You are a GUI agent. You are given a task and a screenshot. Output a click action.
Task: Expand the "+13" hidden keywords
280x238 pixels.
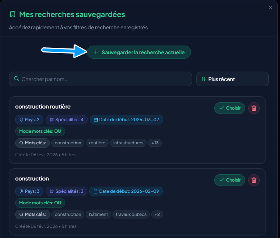tap(155, 143)
